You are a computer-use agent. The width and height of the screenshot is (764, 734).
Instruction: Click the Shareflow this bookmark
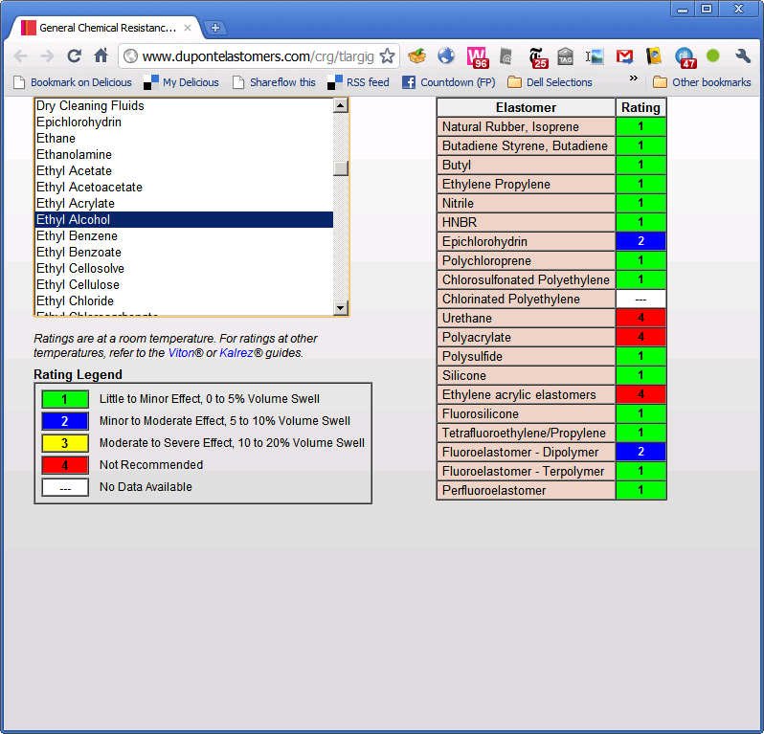[x=274, y=82]
